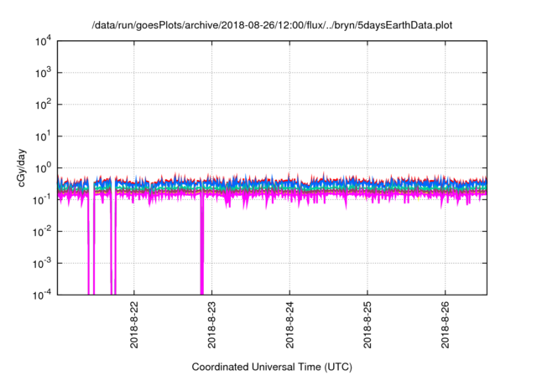Viewport: 537px width, 375px height.
Task: Click the 10^-2 y-axis tick label
Action: (x=43, y=232)
